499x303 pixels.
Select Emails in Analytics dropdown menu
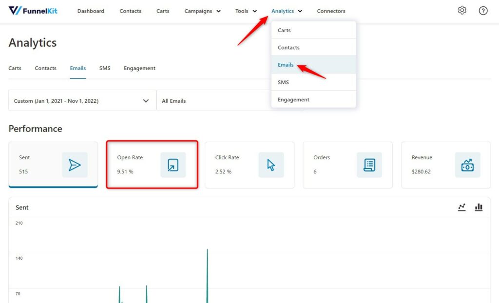point(313,65)
